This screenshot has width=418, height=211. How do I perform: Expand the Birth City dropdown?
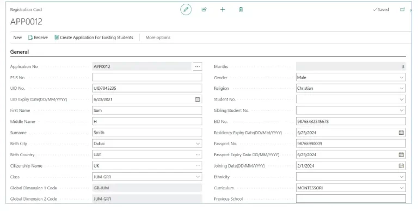pos(198,144)
